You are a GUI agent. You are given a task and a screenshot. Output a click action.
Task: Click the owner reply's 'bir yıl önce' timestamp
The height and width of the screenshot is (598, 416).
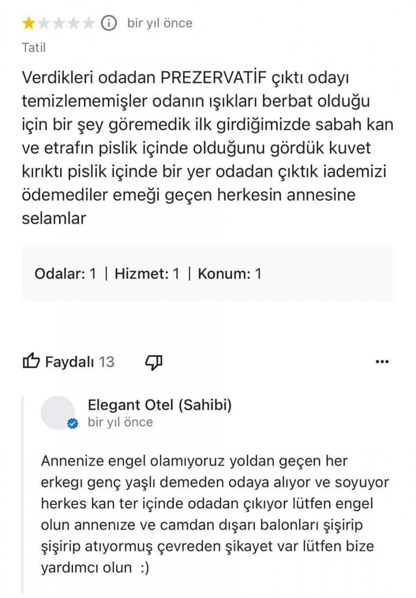[x=120, y=422]
